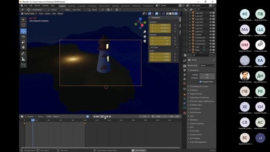This screenshot has height=152, width=270.
Task: Enable the Ambient Occlusion checkbox
Action: 191,86
